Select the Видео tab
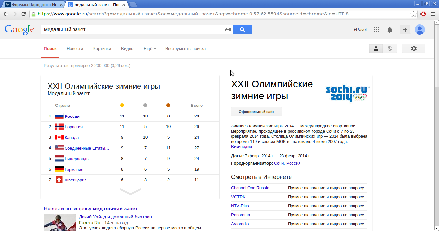Screen dimensions: 439x231 127,49
